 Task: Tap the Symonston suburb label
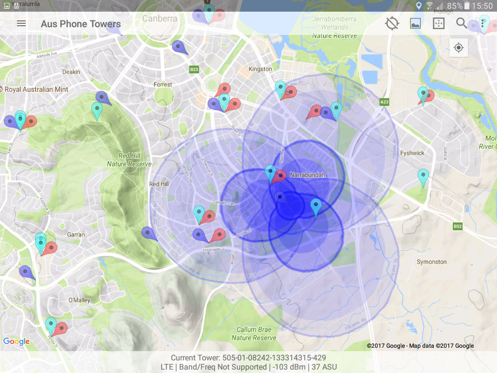tap(431, 262)
